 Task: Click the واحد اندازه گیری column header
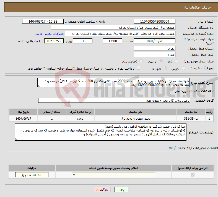pos(80,112)
